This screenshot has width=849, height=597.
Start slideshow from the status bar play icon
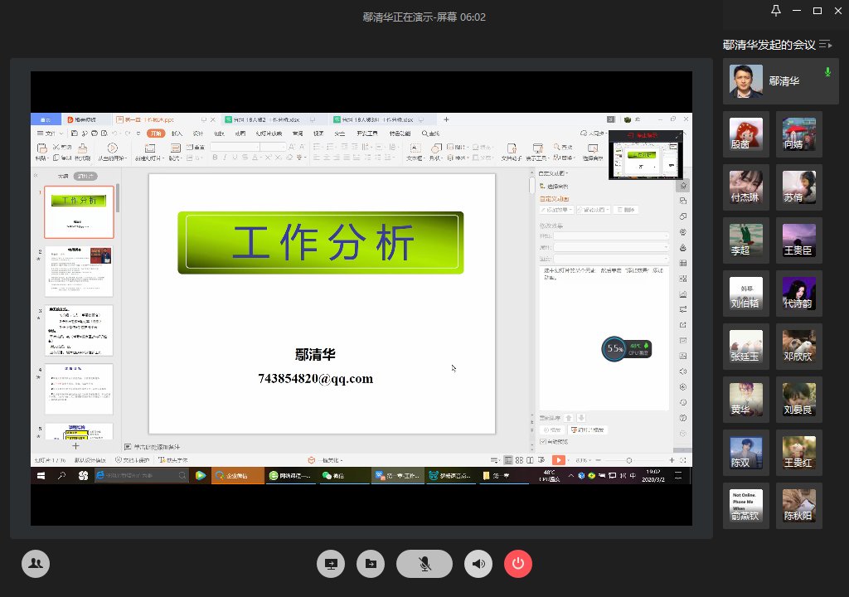tap(558, 459)
